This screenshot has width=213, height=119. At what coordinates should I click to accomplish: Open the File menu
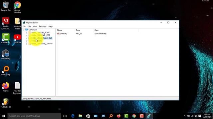[24, 26]
